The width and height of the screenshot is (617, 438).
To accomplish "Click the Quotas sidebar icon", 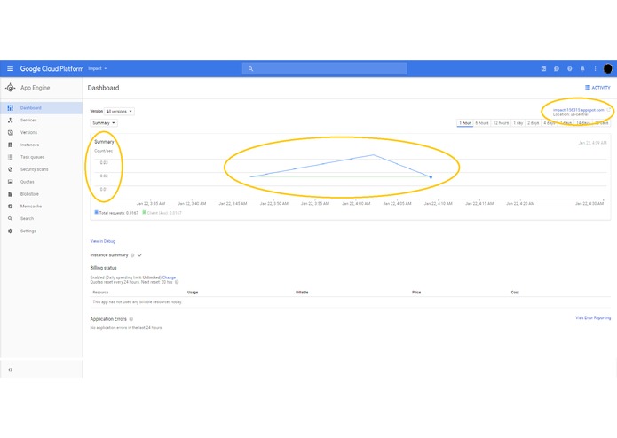I will click(11, 182).
